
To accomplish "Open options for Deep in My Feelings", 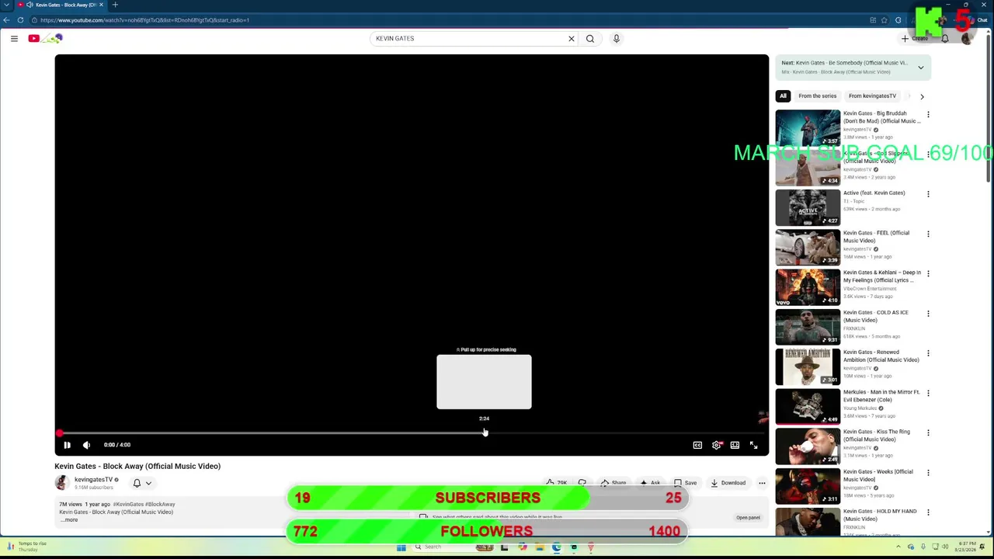I will coord(928,273).
